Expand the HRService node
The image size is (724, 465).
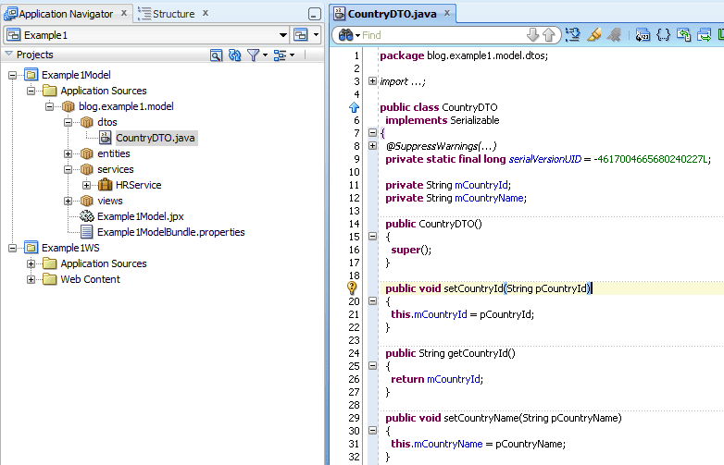(86, 185)
